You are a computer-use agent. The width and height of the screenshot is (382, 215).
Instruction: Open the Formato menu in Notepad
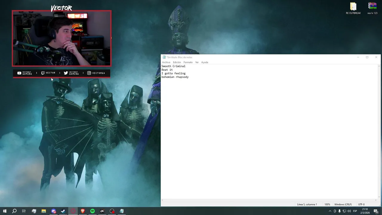(x=188, y=62)
